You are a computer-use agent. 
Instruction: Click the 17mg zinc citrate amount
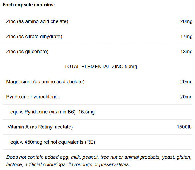[186, 37]
